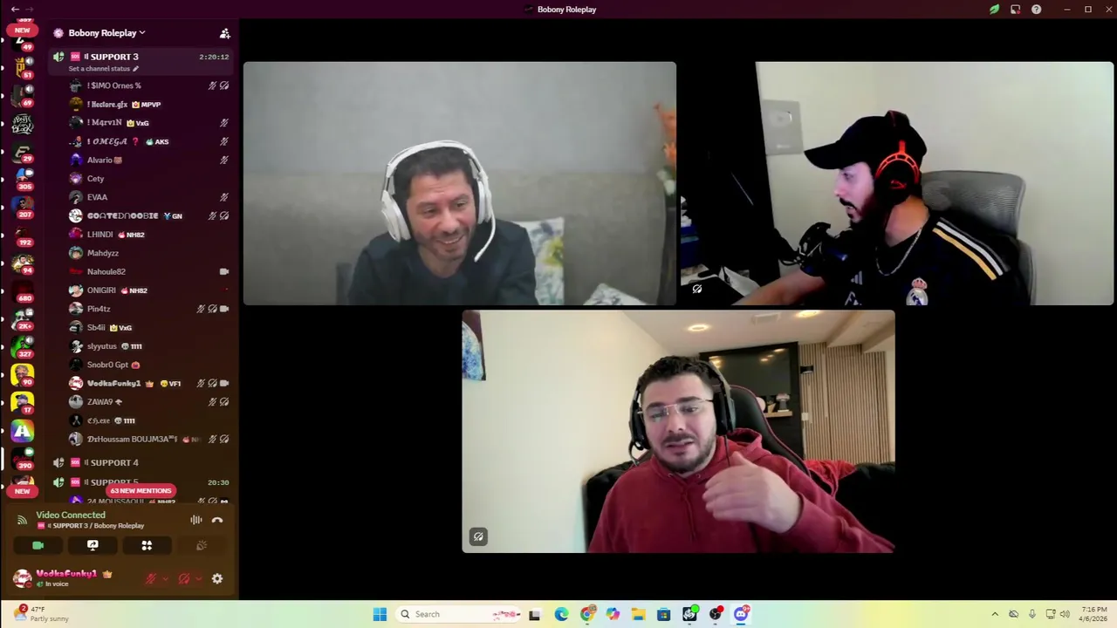Click the edit channel status pencil icon

[x=137, y=69]
